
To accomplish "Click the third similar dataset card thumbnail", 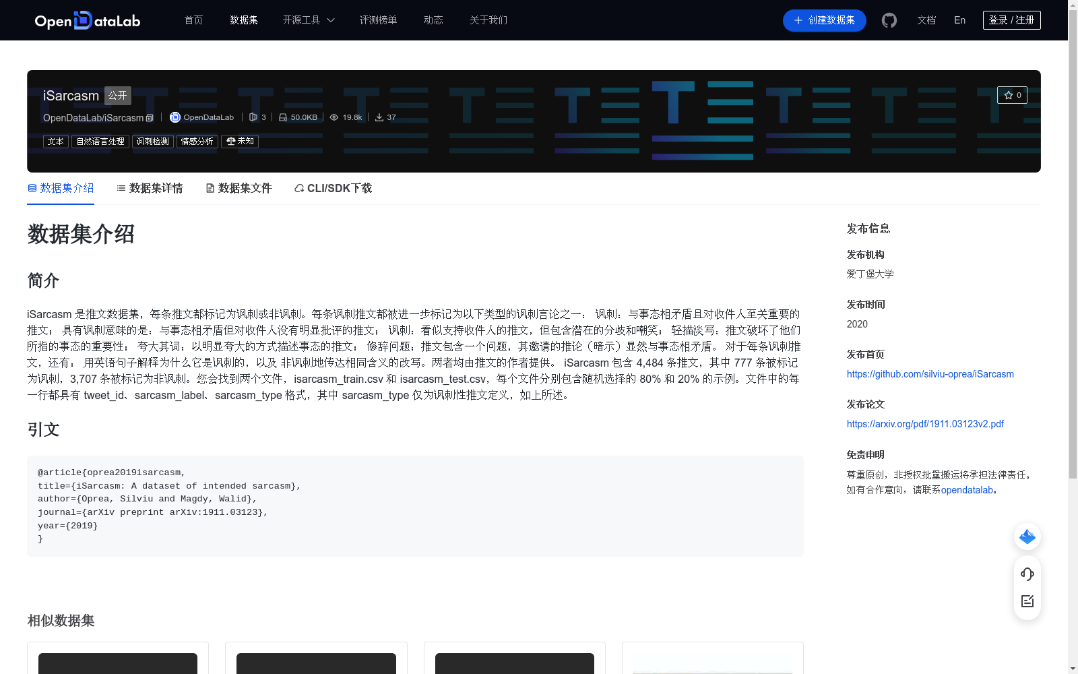I will 515,663.
